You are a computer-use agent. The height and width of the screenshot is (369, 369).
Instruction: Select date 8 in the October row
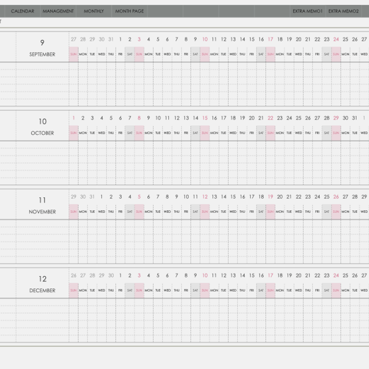click(x=139, y=118)
